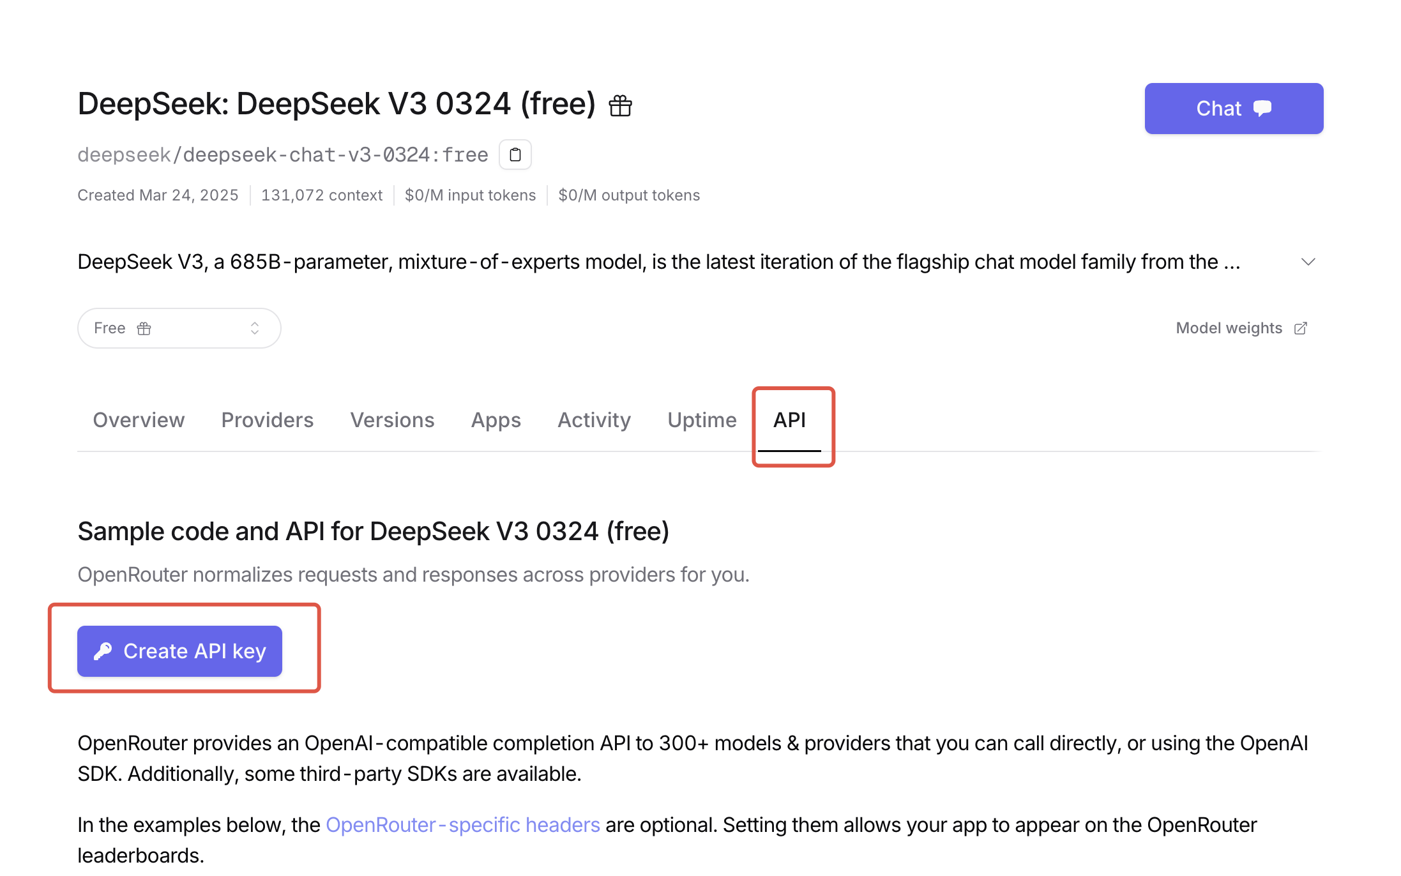Click the speech bubble icon on Chat button
This screenshot has height=876, width=1401.
(x=1262, y=108)
